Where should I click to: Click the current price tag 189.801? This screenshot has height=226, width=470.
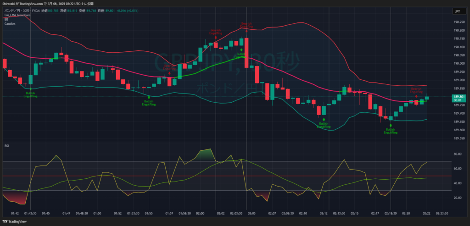click(459, 97)
